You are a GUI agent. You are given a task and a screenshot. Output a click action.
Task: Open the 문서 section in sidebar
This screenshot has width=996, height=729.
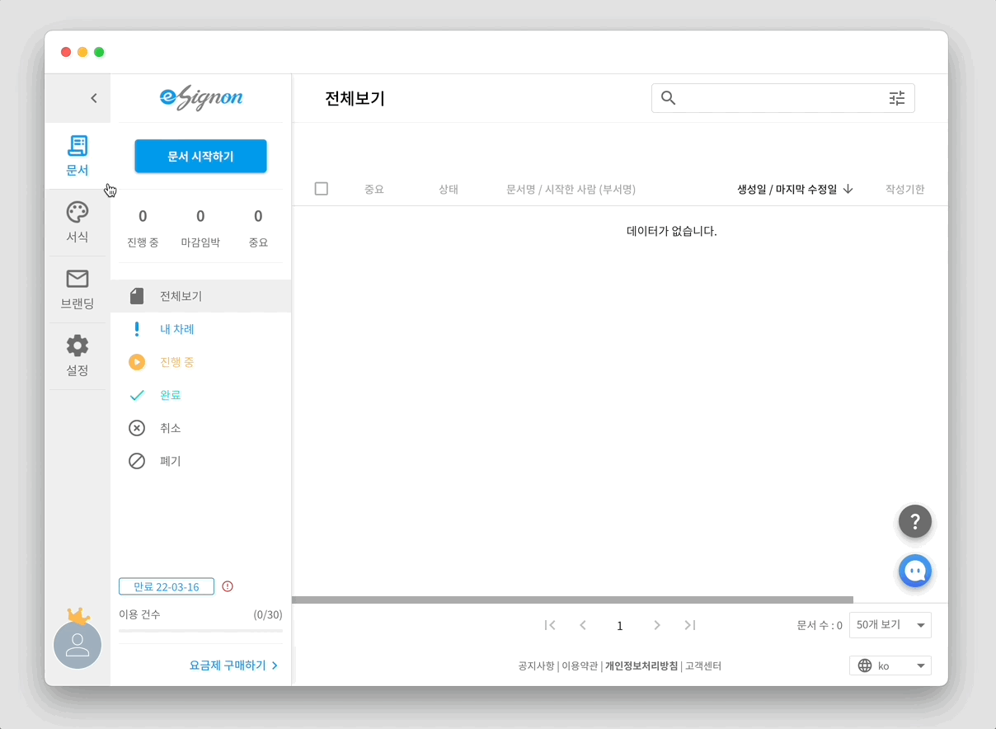point(78,156)
